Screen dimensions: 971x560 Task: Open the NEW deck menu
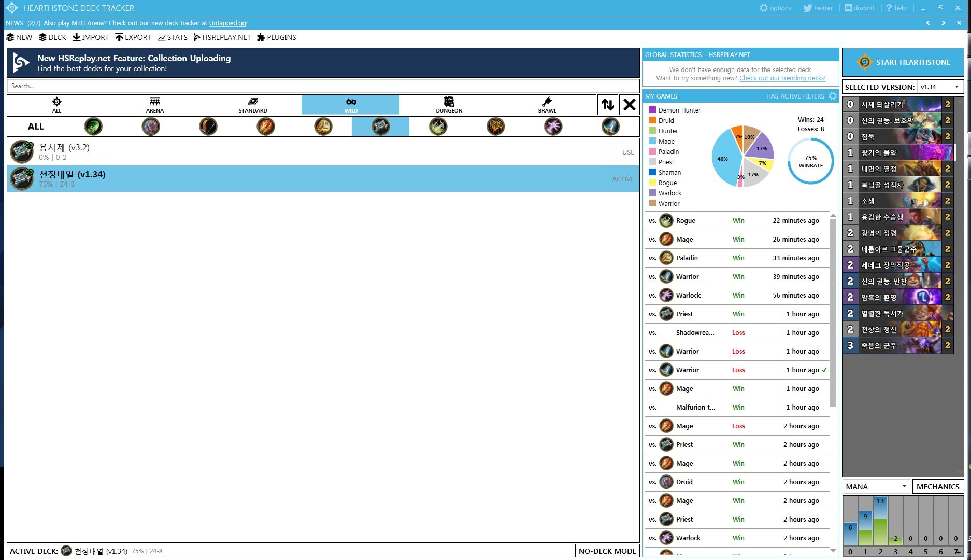(x=19, y=37)
